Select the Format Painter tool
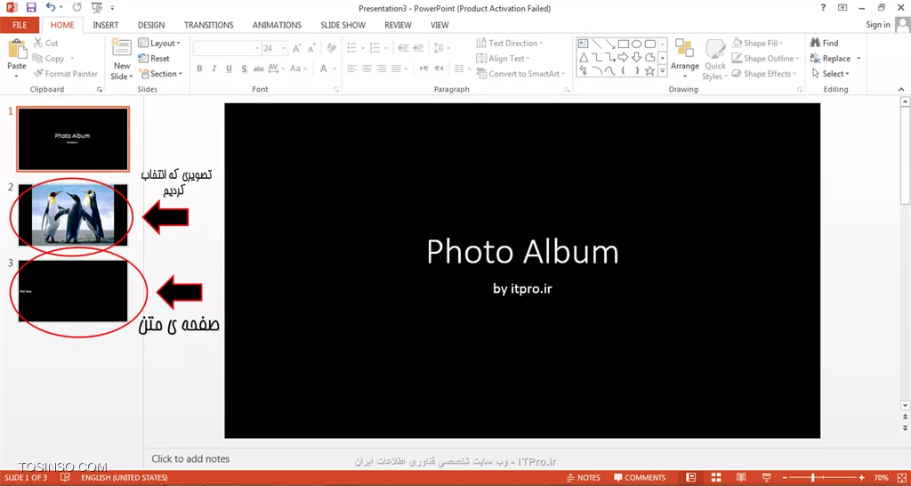Image resolution: width=911 pixels, height=486 pixels. click(x=65, y=74)
